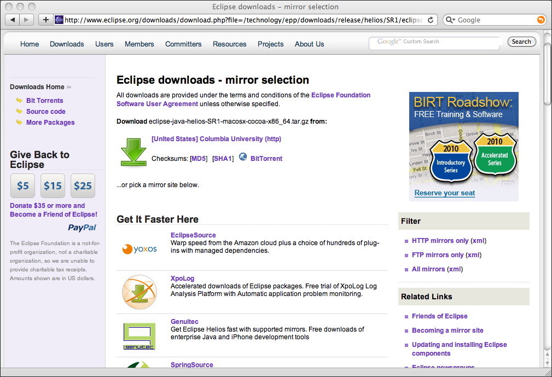The height and width of the screenshot is (377, 552).
Task: Focus the Google Custom Search field
Action: point(434,43)
